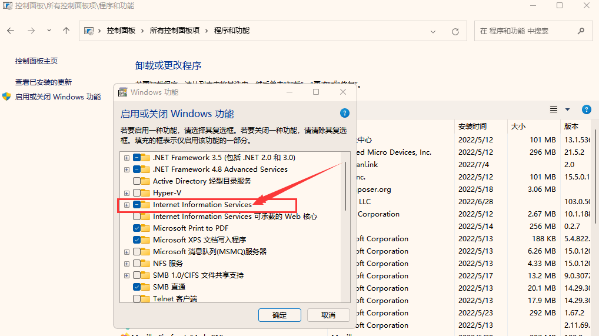Select program row dated 2022/6/28
Image resolution: width=599 pixels, height=336 pixels.
coord(474,202)
